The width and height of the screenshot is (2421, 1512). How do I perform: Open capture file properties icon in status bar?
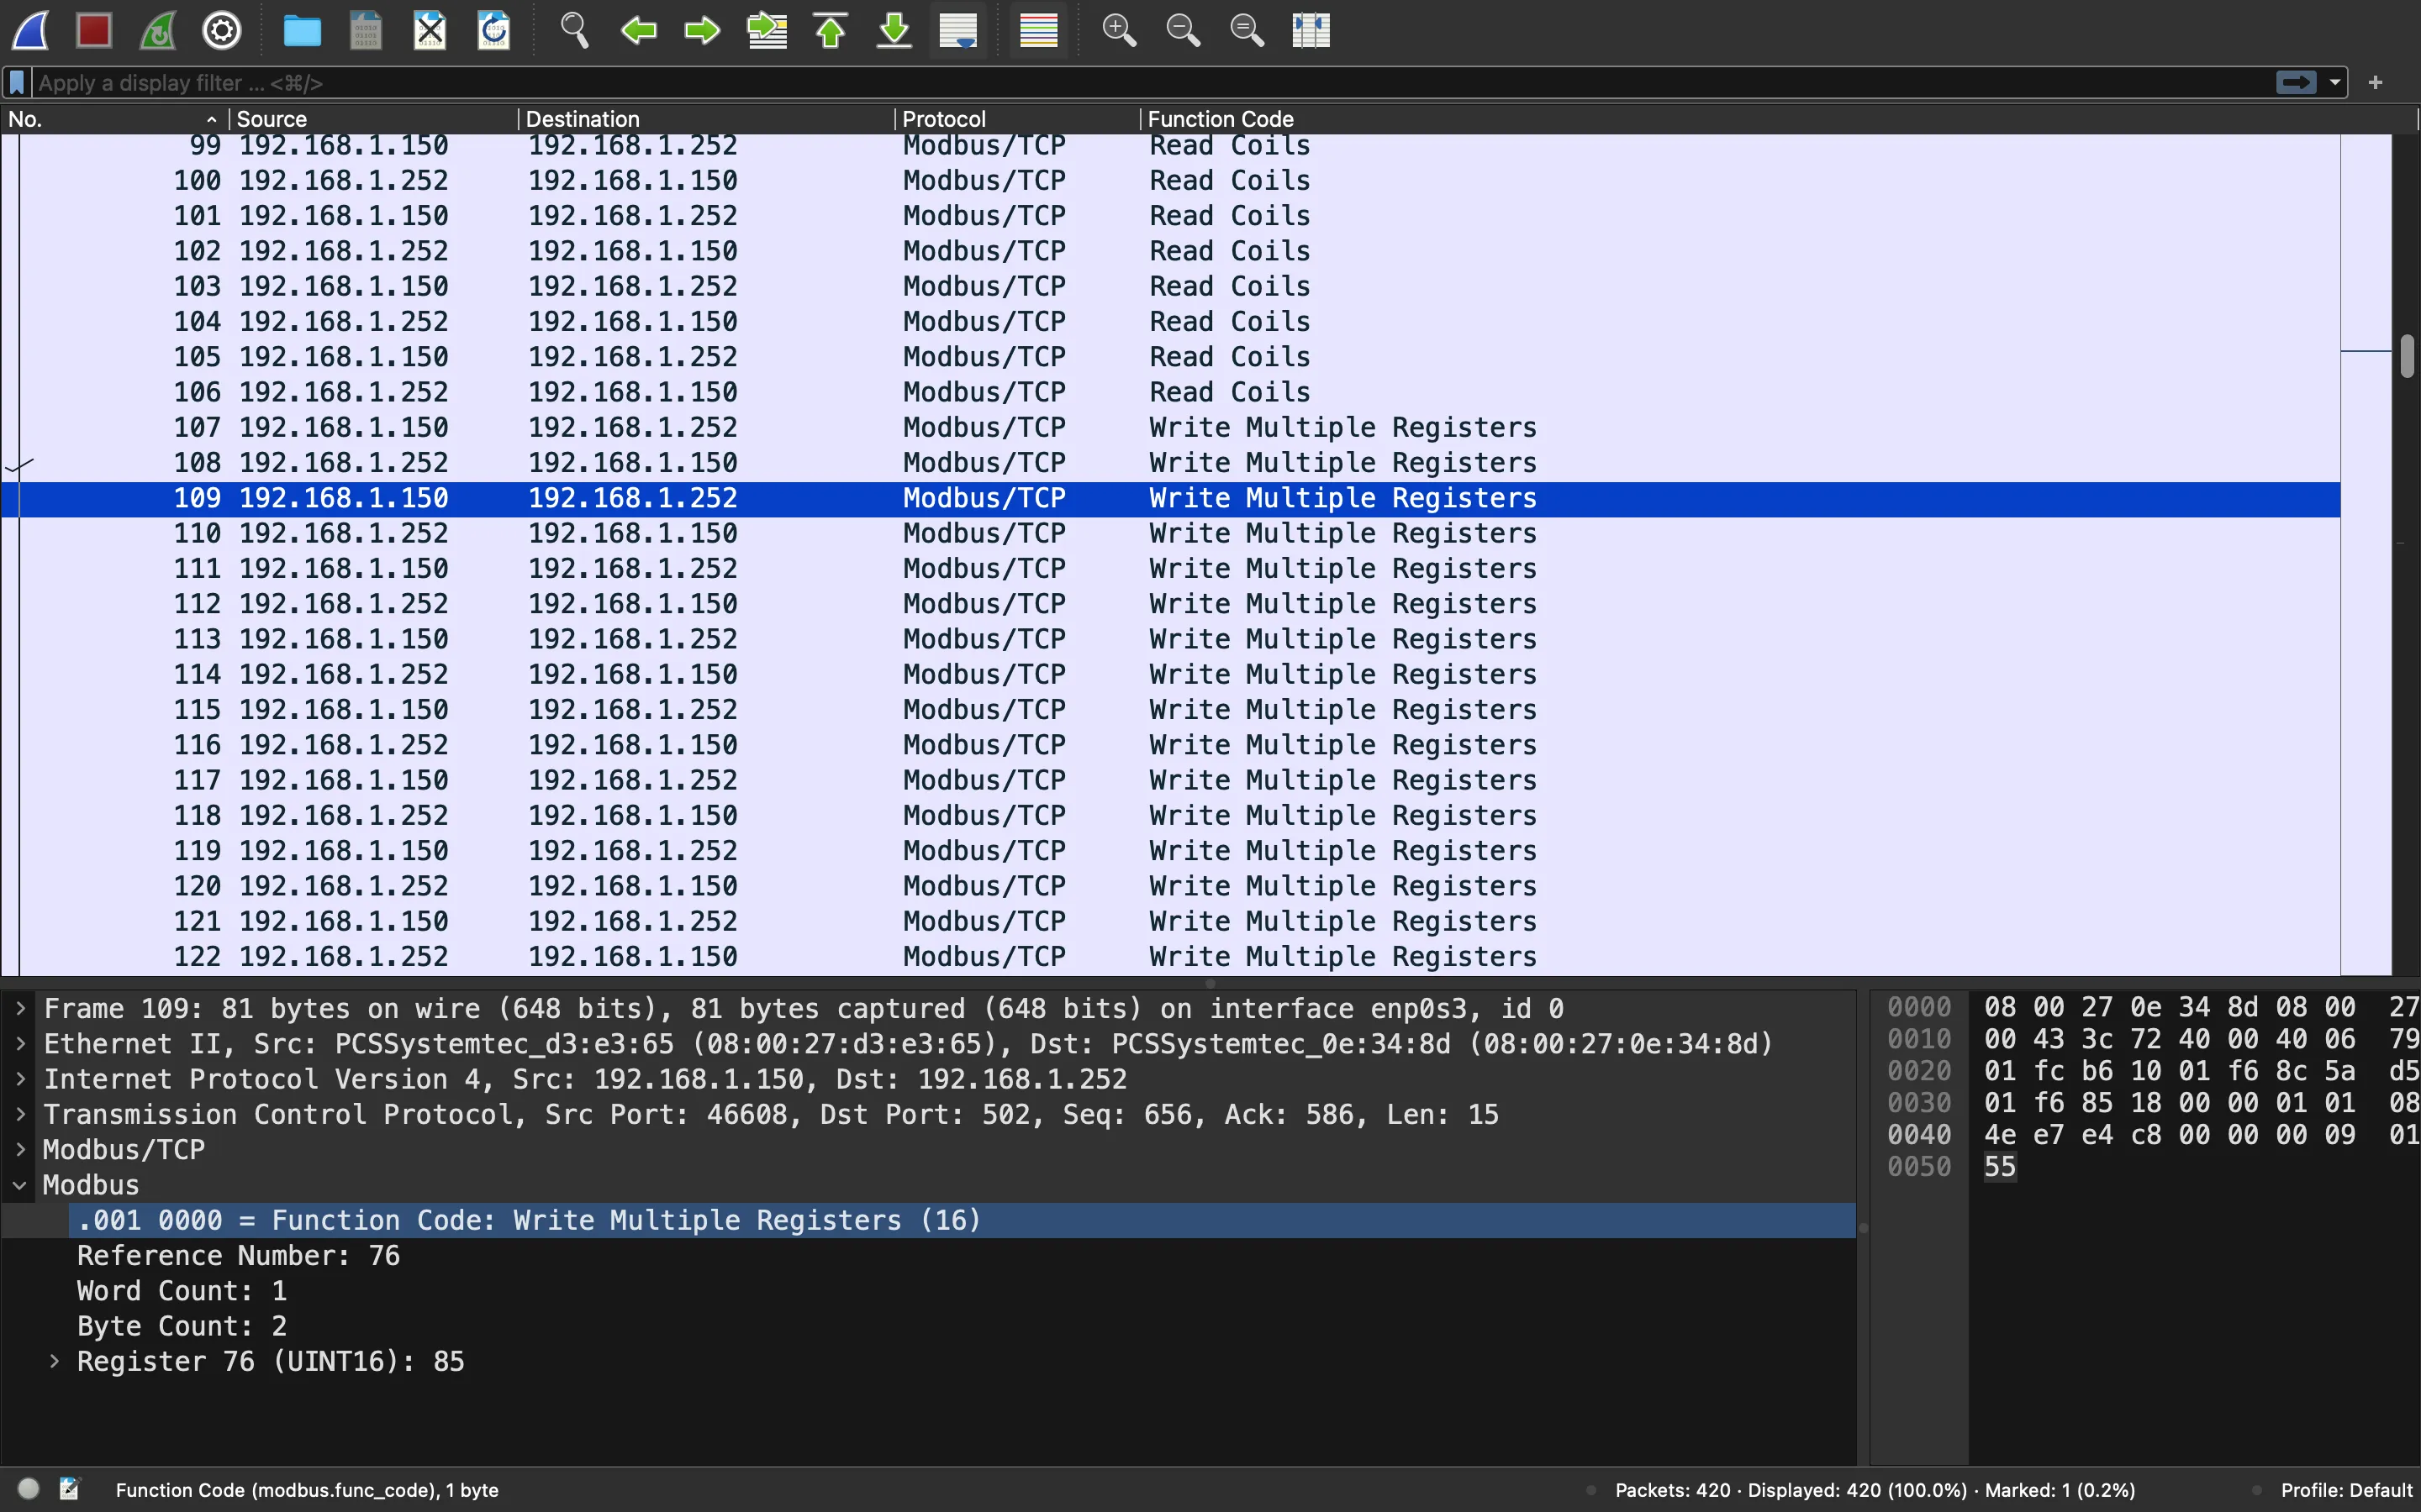[x=69, y=1489]
